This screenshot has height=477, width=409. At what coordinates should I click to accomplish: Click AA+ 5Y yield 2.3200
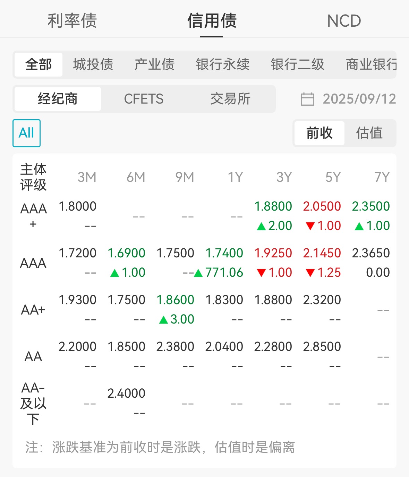(322, 300)
